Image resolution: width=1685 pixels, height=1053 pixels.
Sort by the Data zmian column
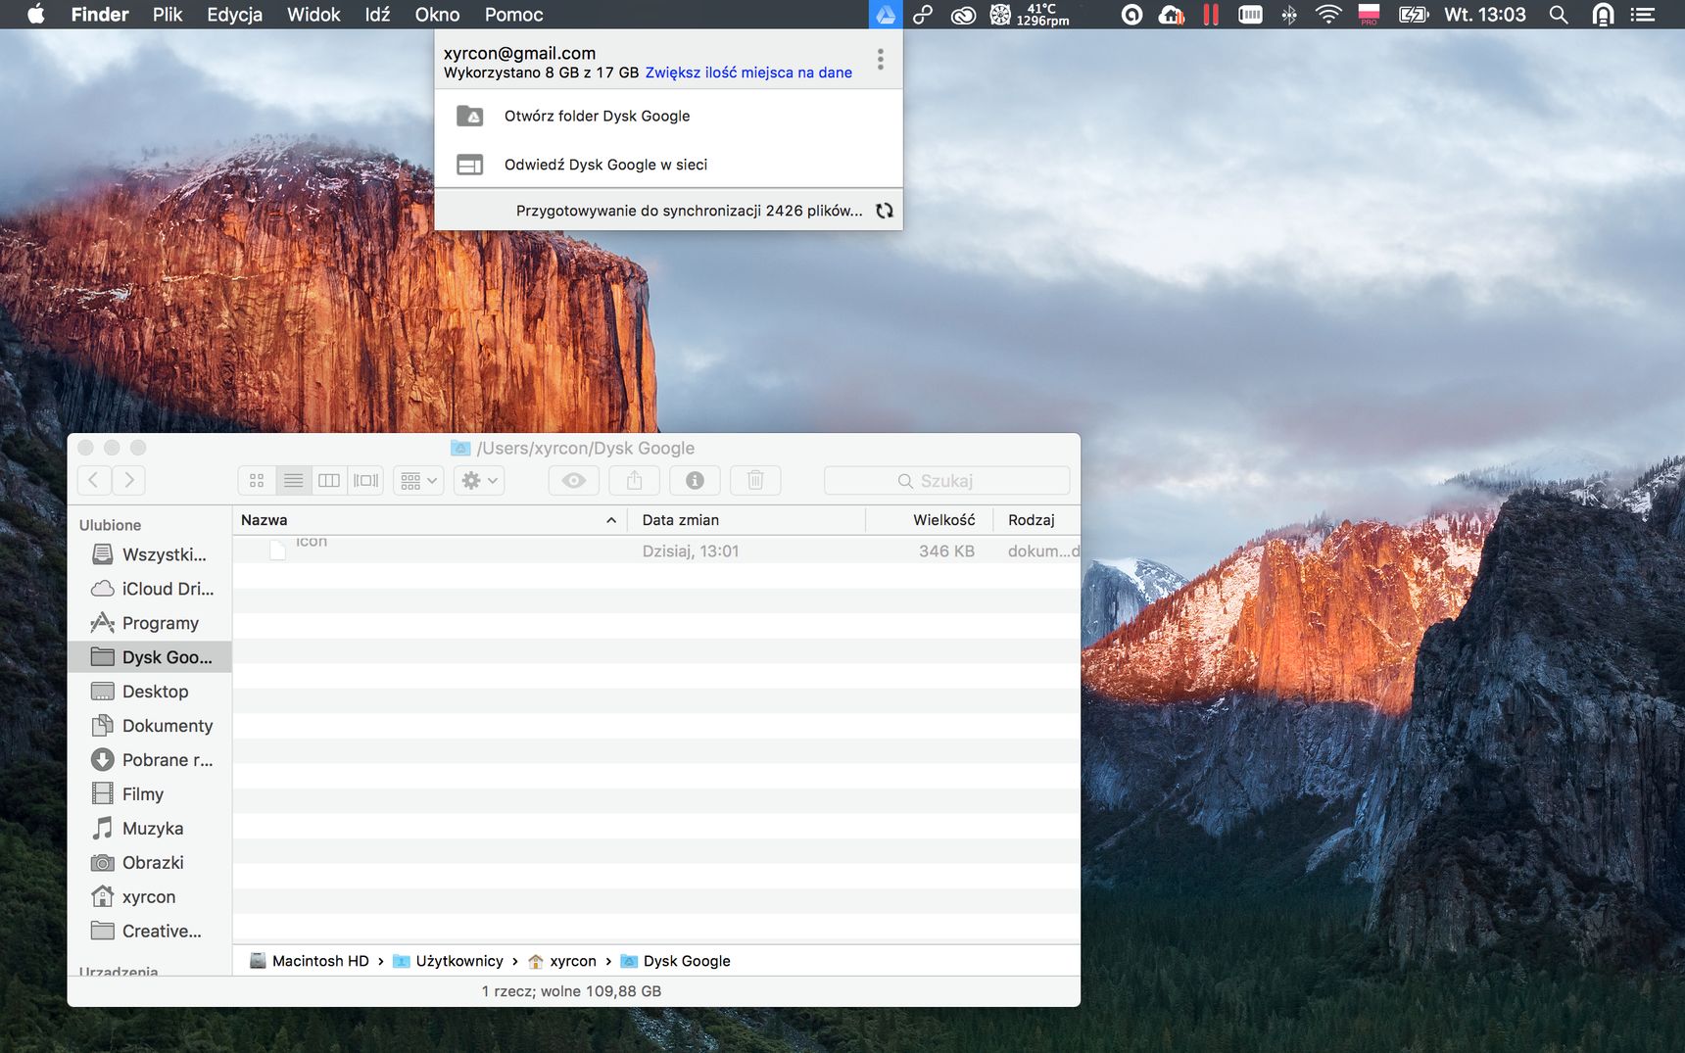click(746, 520)
